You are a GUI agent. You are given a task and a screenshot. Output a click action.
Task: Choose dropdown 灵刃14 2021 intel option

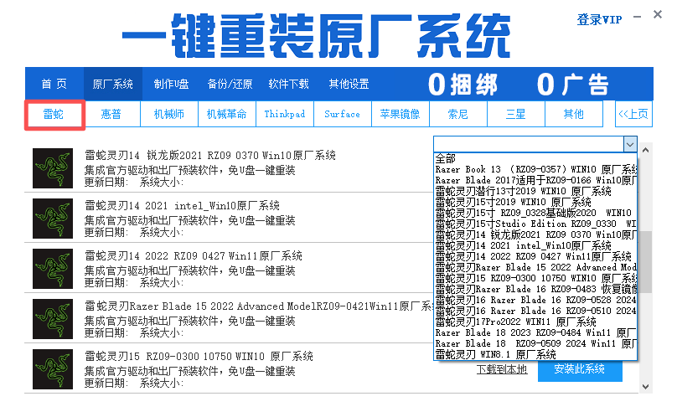(535, 245)
